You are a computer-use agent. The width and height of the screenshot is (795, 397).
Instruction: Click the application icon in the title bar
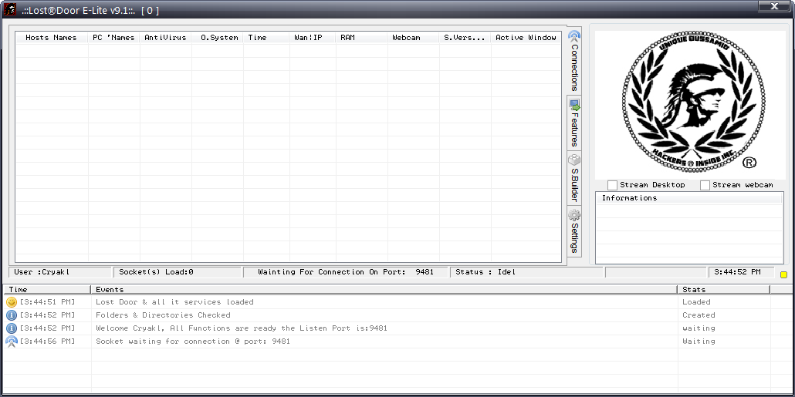click(x=10, y=9)
